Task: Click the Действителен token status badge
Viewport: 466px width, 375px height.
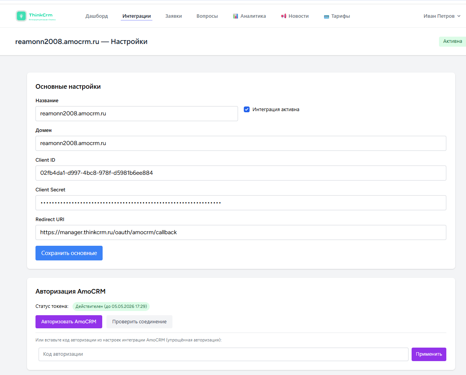Action: point(111,306)
